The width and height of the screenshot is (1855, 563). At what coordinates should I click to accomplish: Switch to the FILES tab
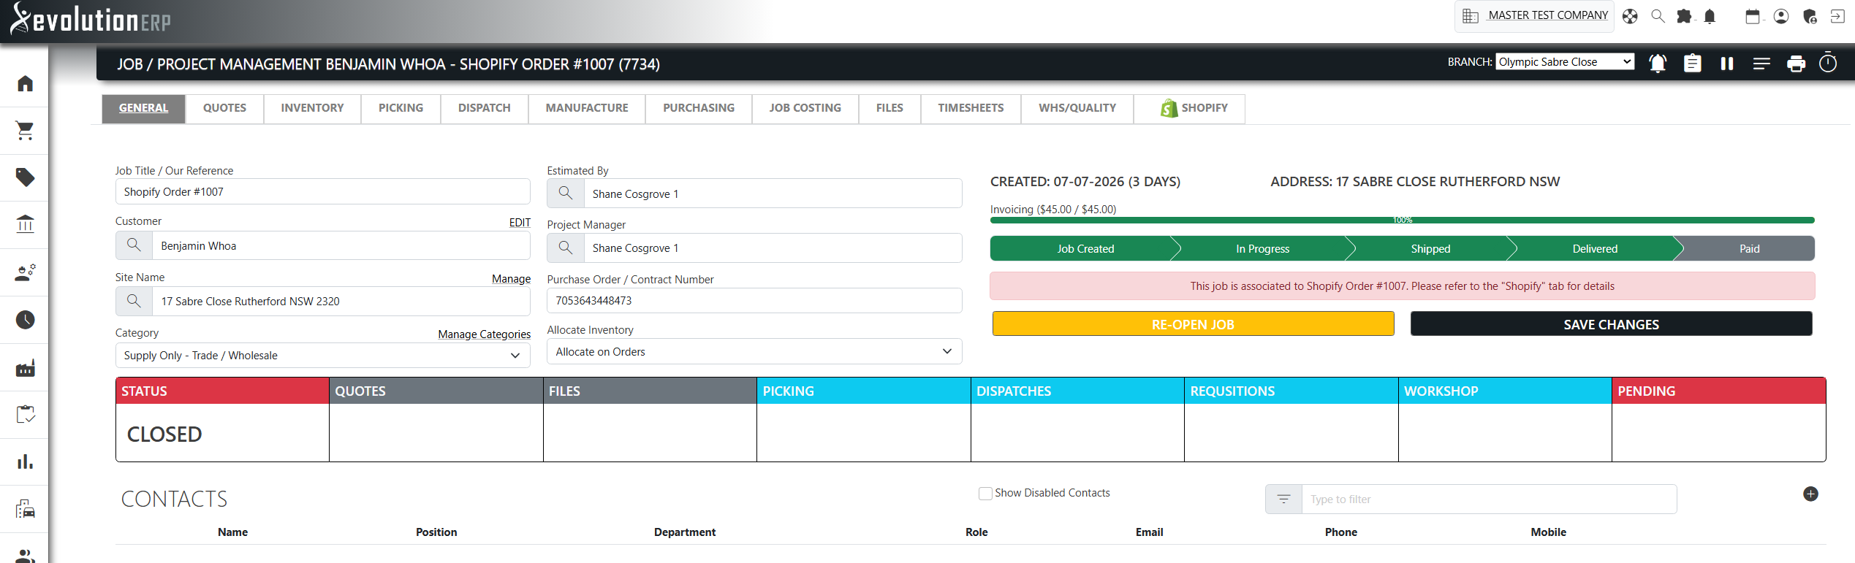(x=889, y=108)
